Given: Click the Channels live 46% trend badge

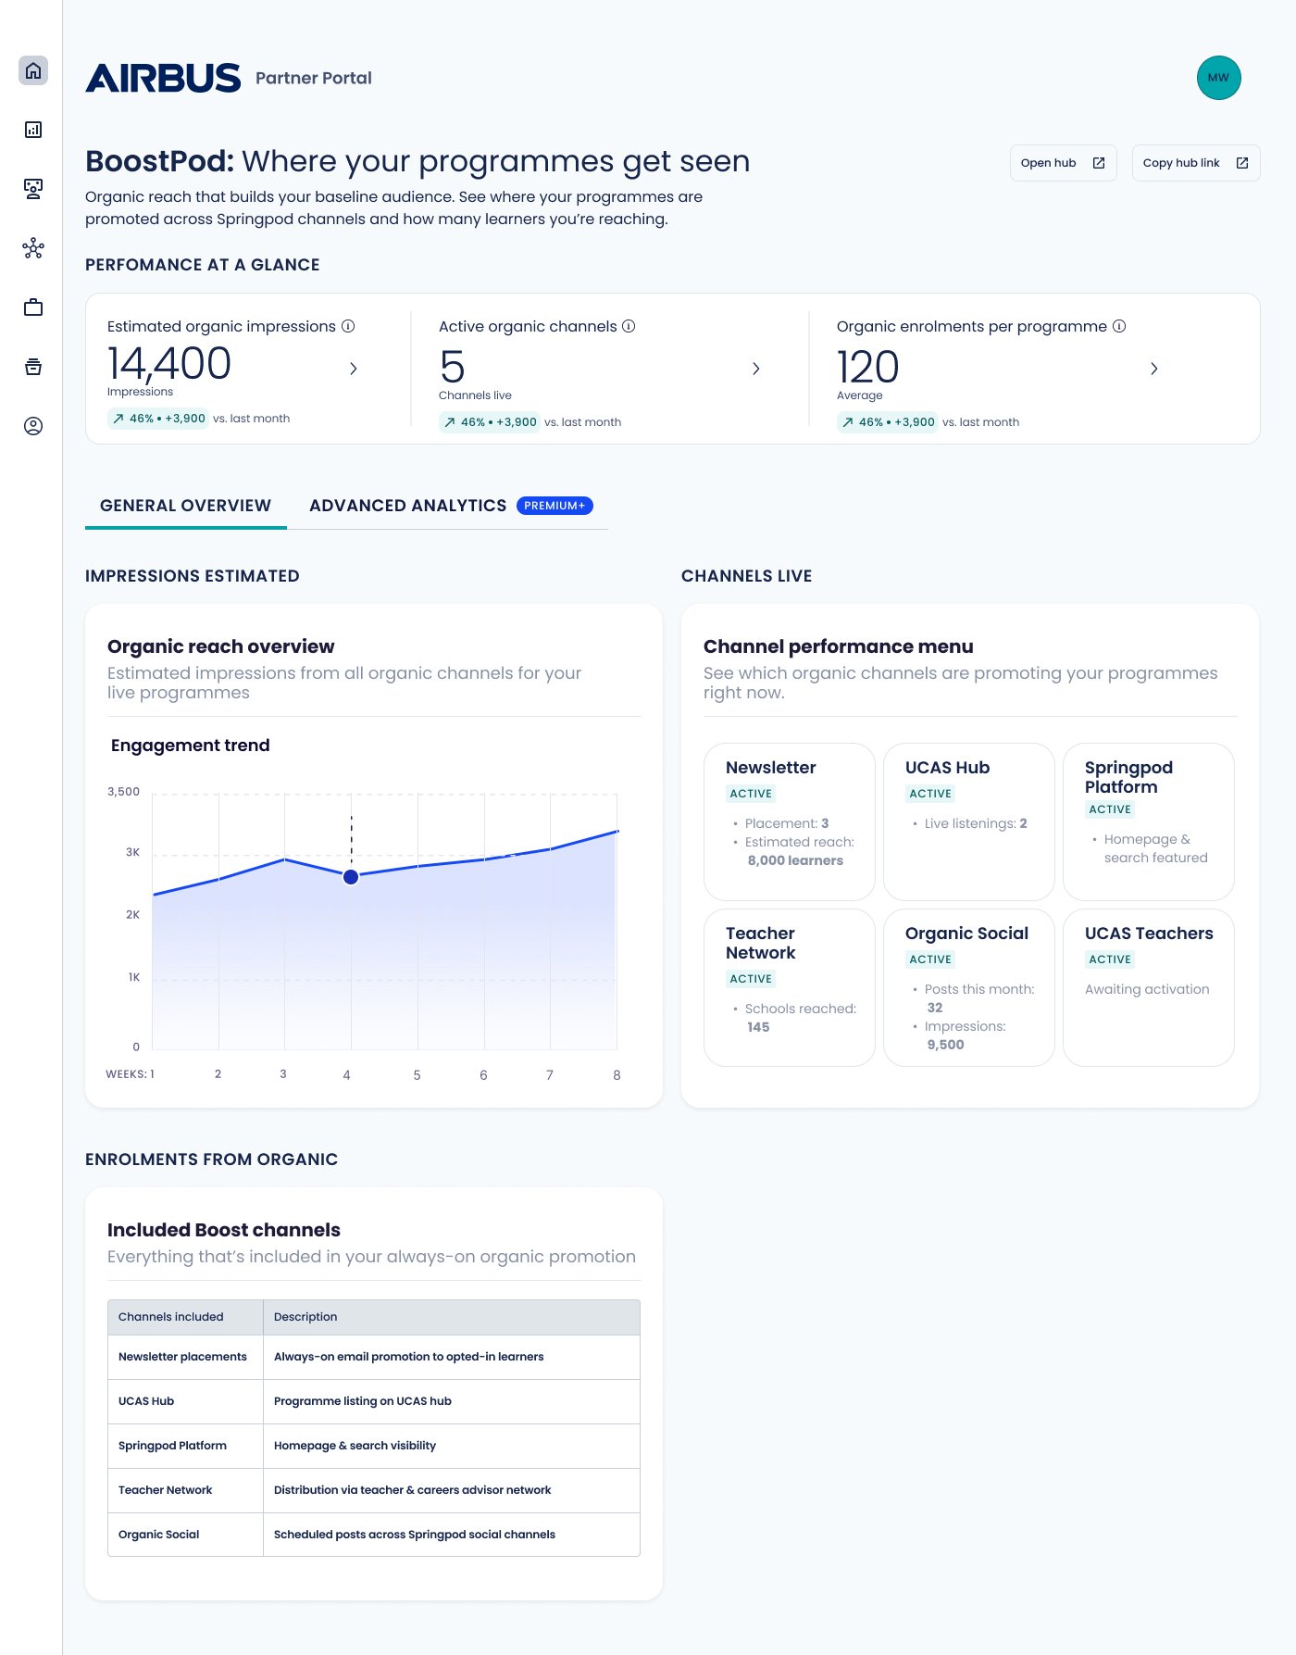Looking at the screenshot, I should point(490,422).
